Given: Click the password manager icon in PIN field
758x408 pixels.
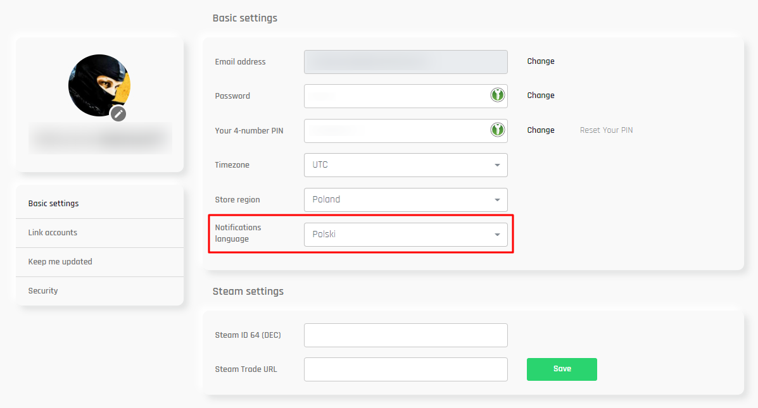Looking at the screenshot, I should (x=497, y=130).
